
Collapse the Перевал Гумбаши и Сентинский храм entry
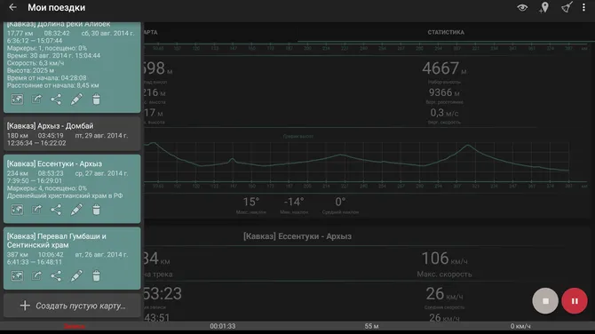point(72,258)
